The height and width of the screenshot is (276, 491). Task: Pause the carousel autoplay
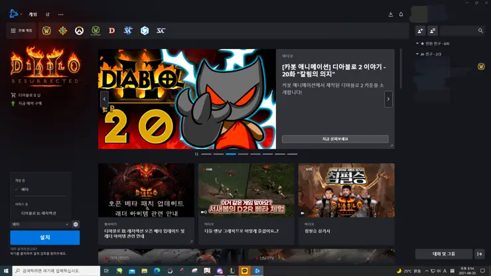click(196, 154)
